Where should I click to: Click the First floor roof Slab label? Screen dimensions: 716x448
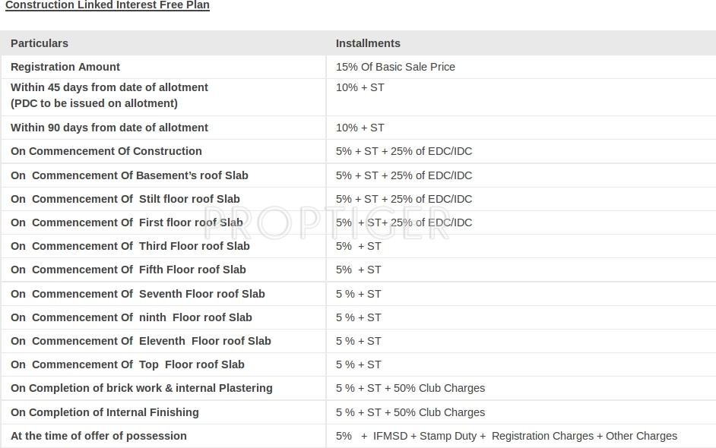coord(127,222)
